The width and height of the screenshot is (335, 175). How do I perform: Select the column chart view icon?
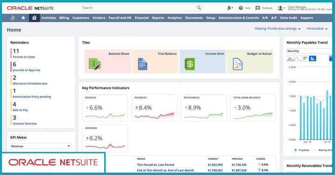tap(313, 58)
